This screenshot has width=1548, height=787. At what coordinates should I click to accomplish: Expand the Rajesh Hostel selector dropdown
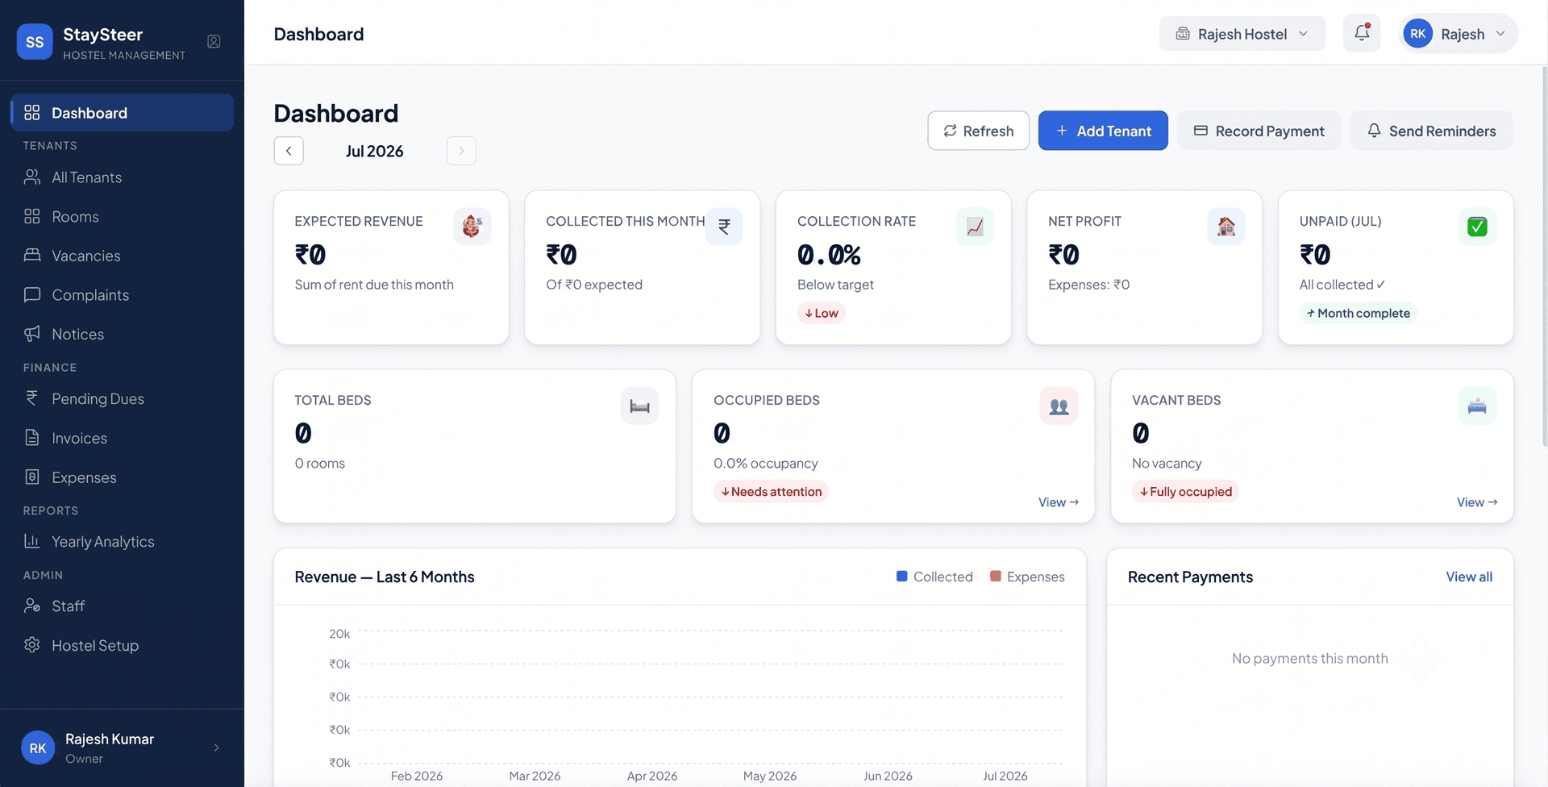click(1242, 34)
